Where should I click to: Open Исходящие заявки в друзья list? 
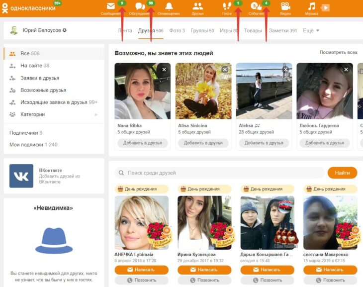pyautogui.click(x=54, y=102)
